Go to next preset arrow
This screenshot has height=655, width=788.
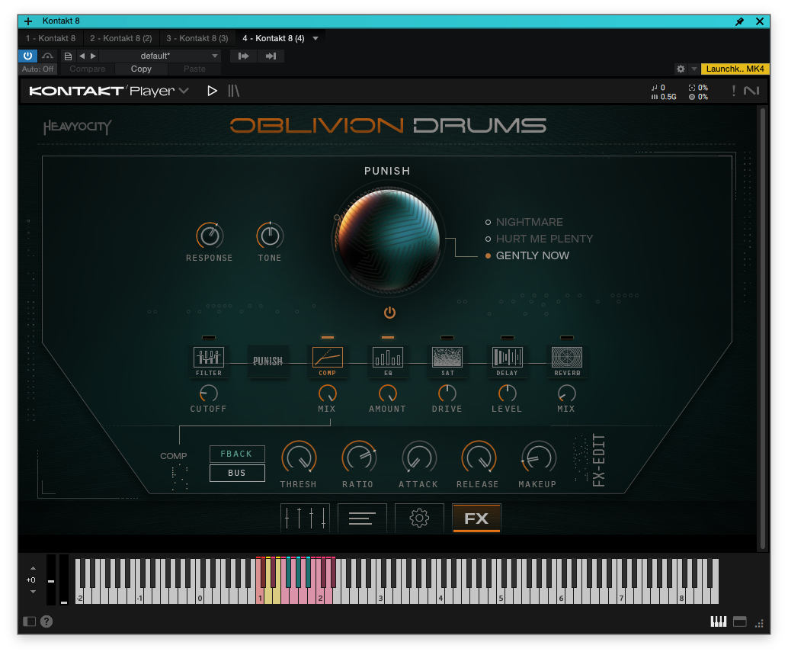93,56
